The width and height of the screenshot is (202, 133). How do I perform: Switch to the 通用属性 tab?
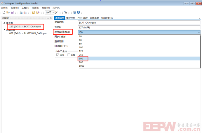(x=60, y=18)
